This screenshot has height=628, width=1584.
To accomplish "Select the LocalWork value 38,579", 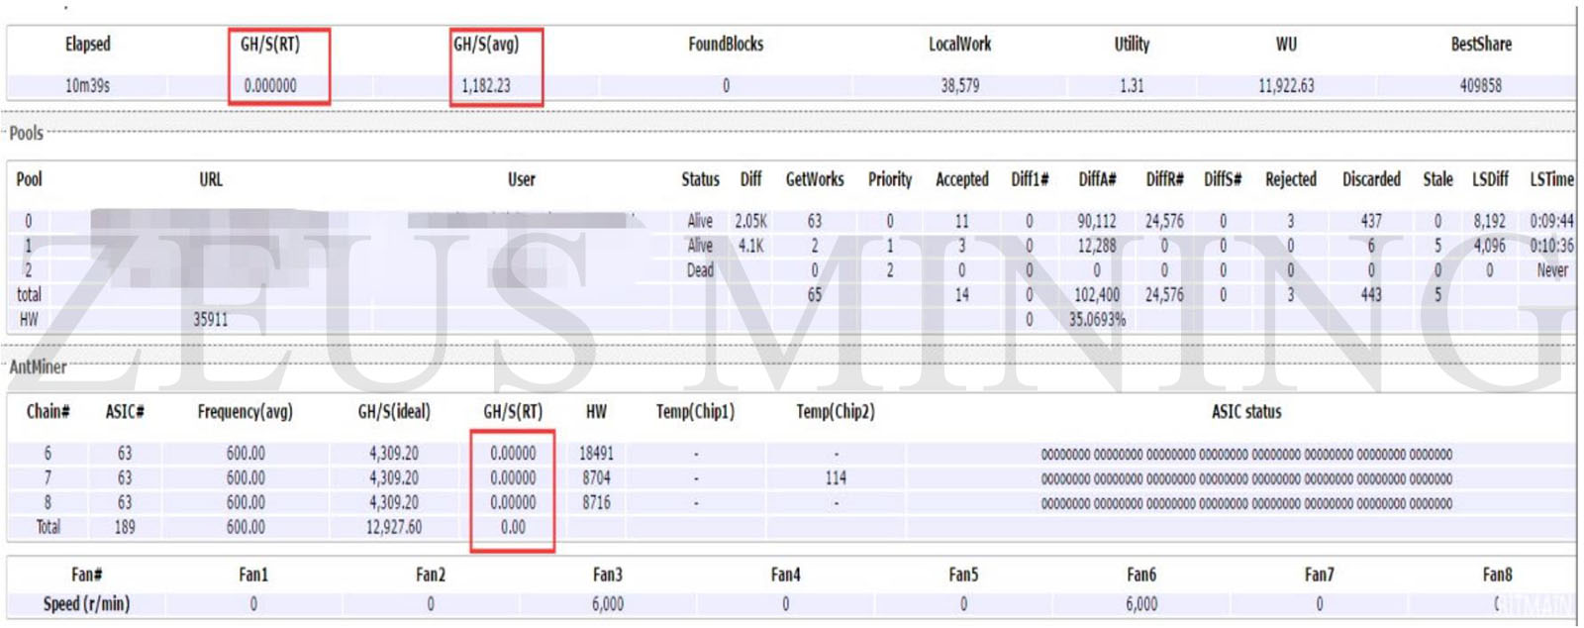I will (x=959, y=86).
